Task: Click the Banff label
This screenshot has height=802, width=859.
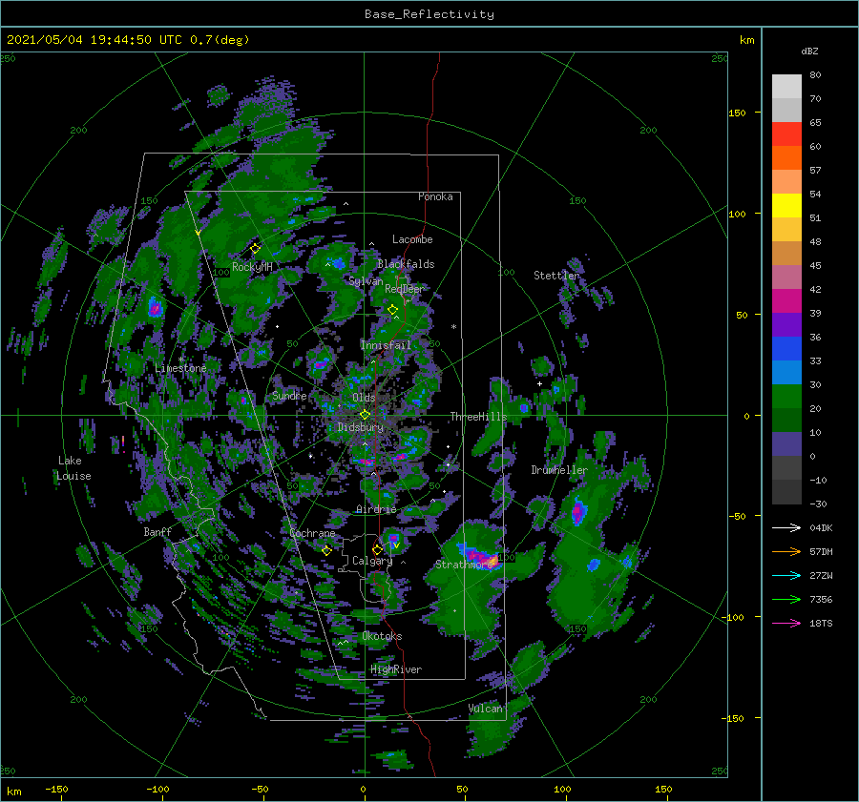Action: [157, 531]
